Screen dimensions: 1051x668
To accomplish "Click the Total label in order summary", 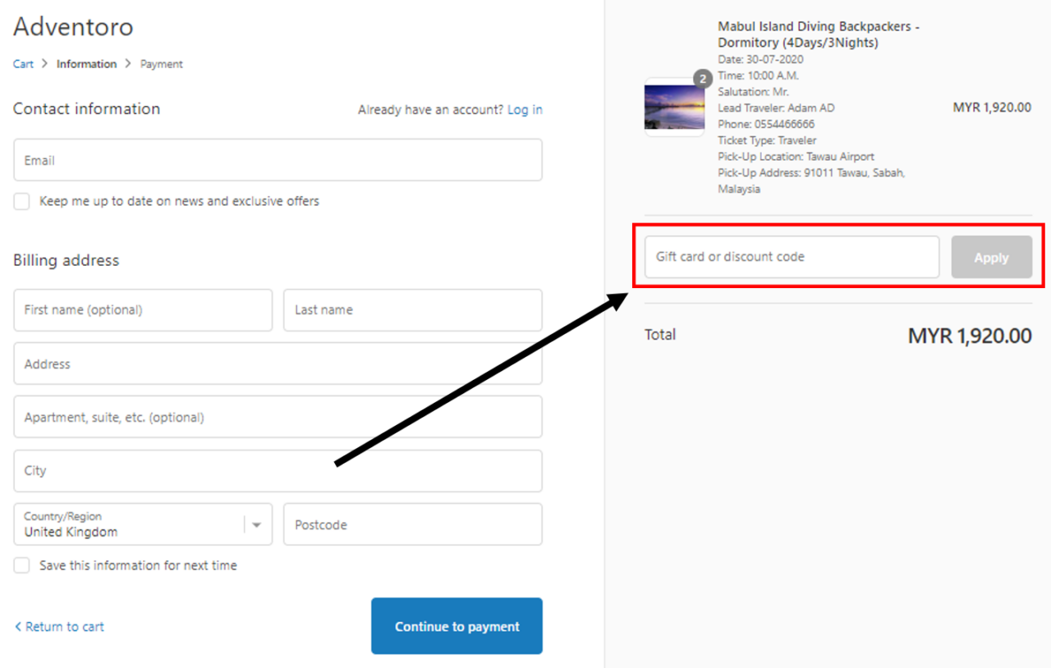I will [660, 335].
